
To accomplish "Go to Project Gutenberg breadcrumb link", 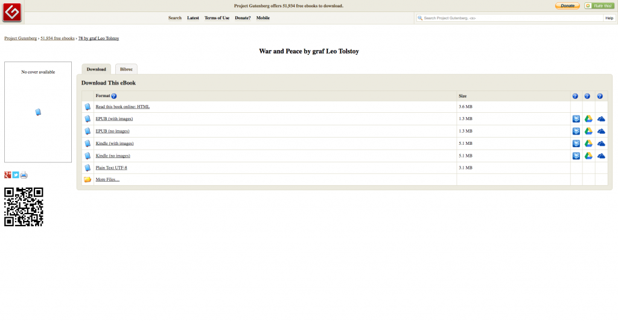I will coord(21,38).
